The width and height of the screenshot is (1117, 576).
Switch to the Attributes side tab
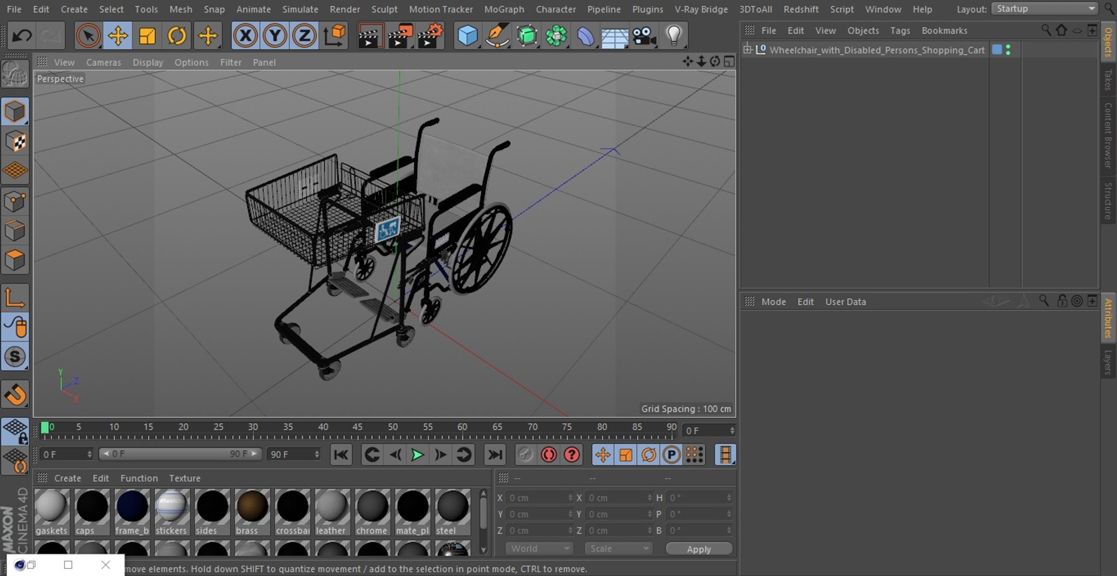pos(1108,318)
